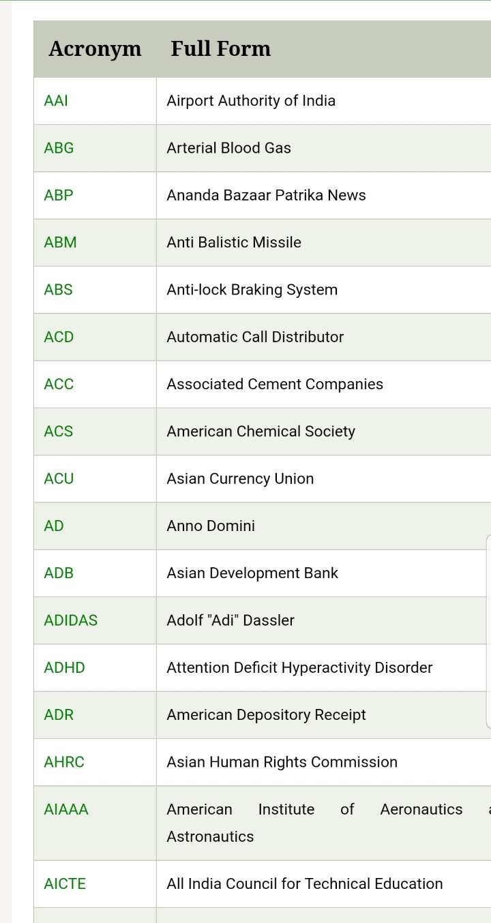This screenshot has width=491, height=923.
Task: Open the ABP link
Action: tap(59, 196)
